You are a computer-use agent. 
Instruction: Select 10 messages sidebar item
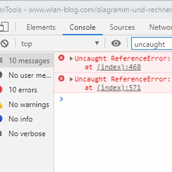(x=27, y=60)
